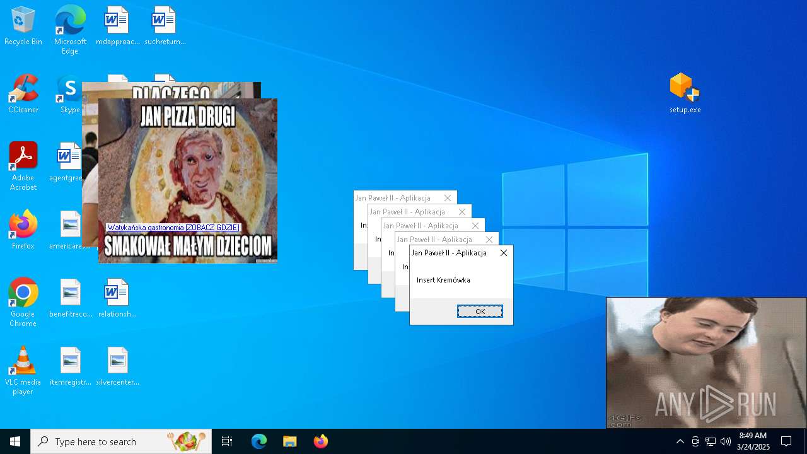This screenshot has height=454, width=807.
Task: Close the second Jan Paweł II dialog behind
Action: click(489, 240)
